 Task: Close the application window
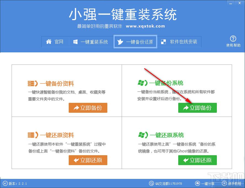(x=239, y=3)
